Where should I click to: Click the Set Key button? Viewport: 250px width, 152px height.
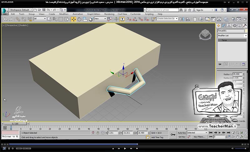click(182, 137)
